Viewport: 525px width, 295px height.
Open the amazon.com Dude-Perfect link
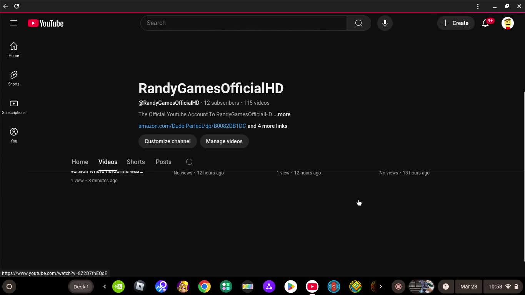[192, 126]
